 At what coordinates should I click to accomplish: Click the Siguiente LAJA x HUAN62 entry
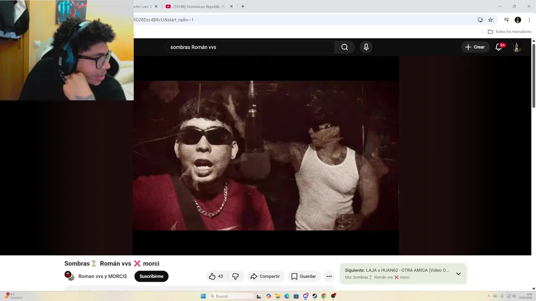(397, 270)
